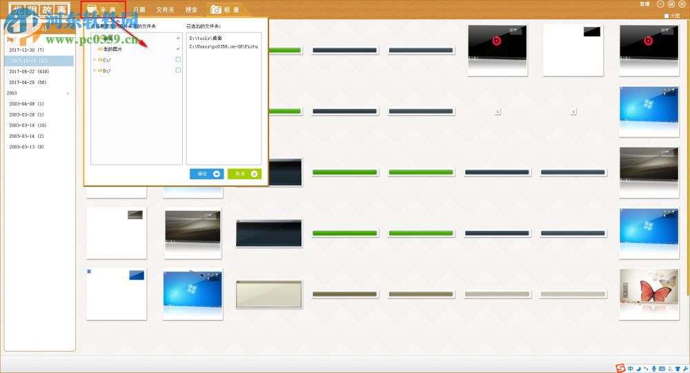
Task: Open the 来源 source tab
Action: tap(103, 9)
